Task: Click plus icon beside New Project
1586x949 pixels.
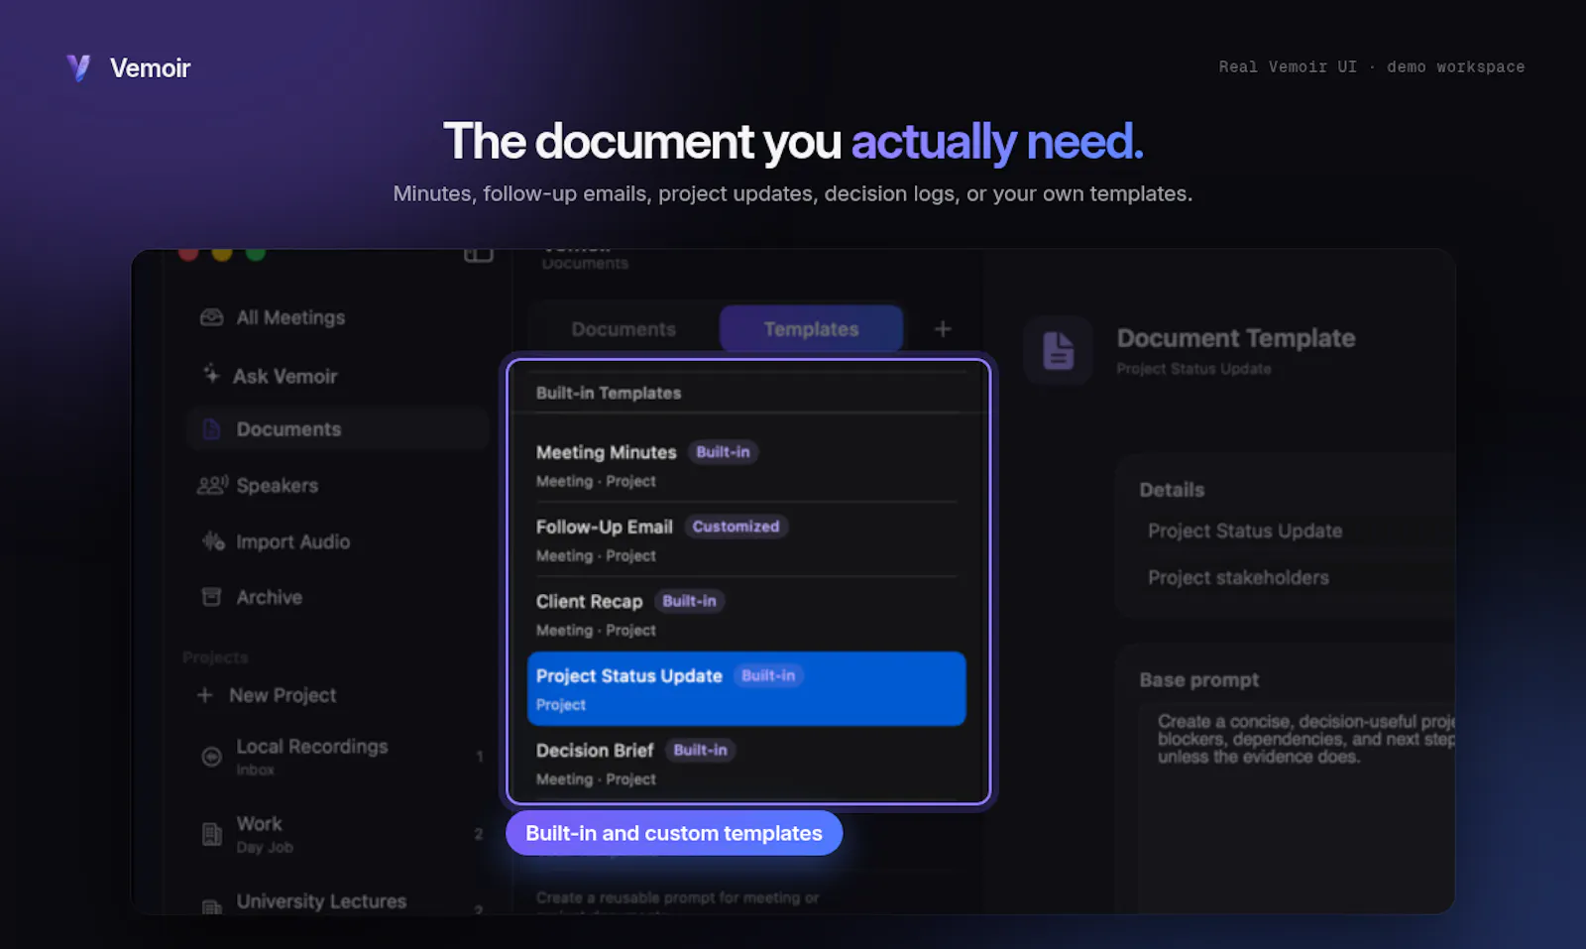Action: pos(205,695)
